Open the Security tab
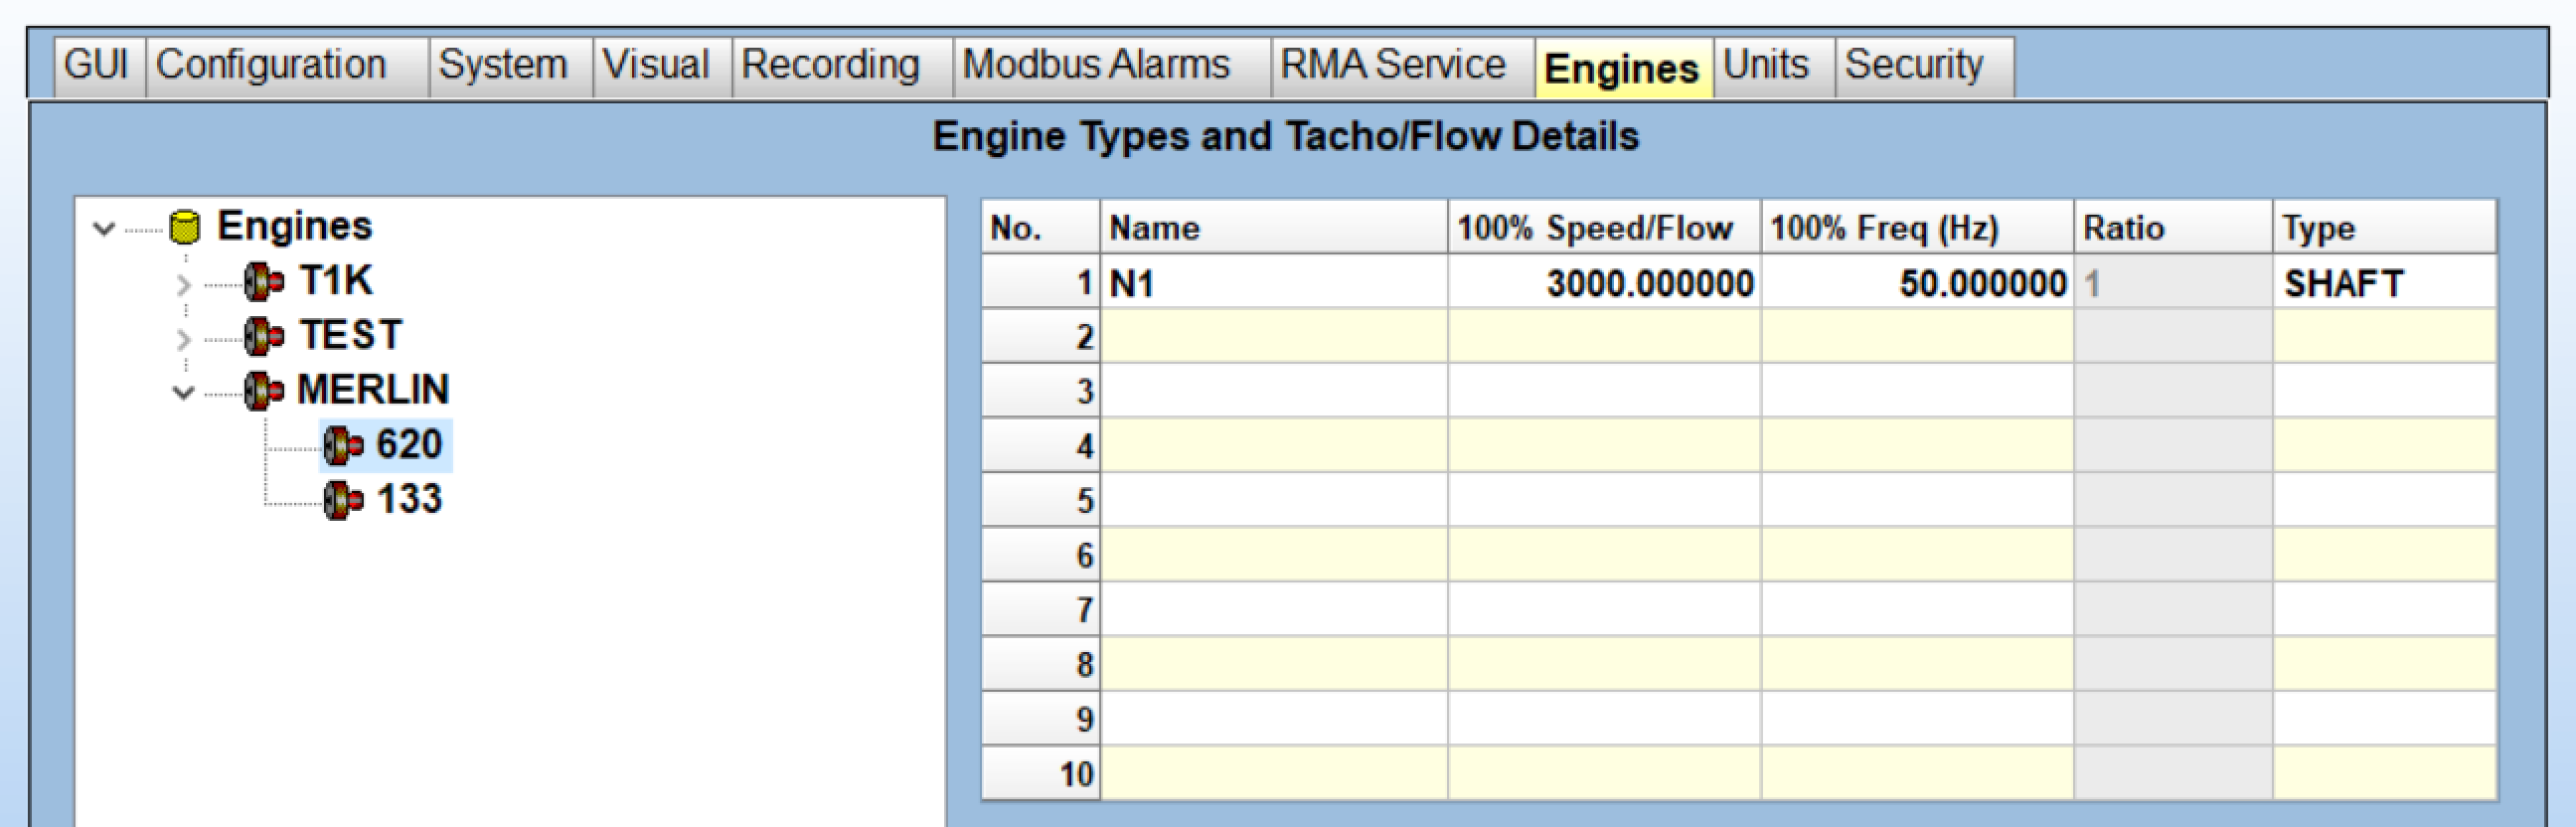The height and width of the screenshot is (827, 2576). (1924, 66)
